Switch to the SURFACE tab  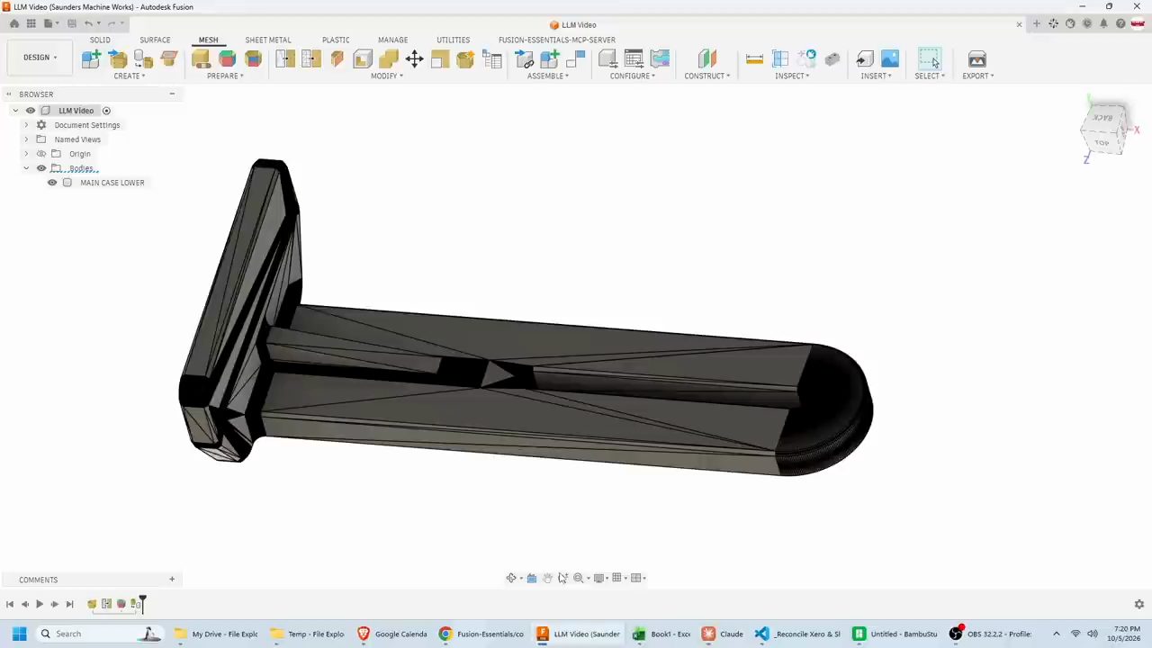155,40
